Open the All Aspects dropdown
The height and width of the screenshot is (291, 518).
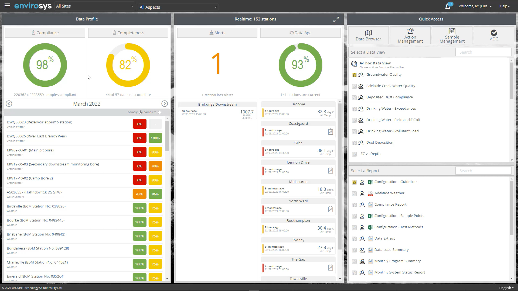[178, 7]
